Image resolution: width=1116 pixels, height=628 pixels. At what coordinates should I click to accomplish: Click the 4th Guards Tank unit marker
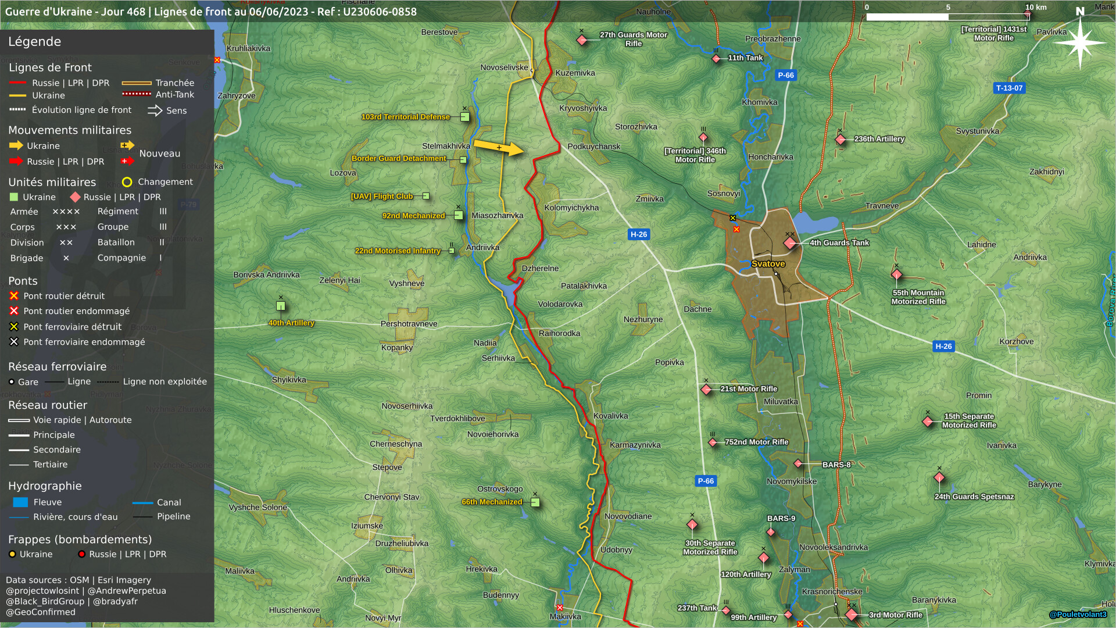click(x=789, y=243)
